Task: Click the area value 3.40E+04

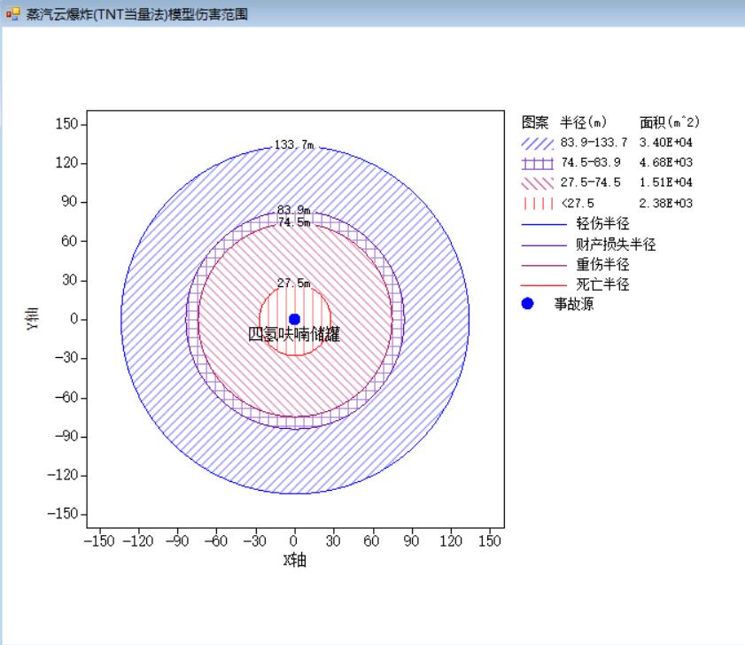Action: (x=665, y=143)
